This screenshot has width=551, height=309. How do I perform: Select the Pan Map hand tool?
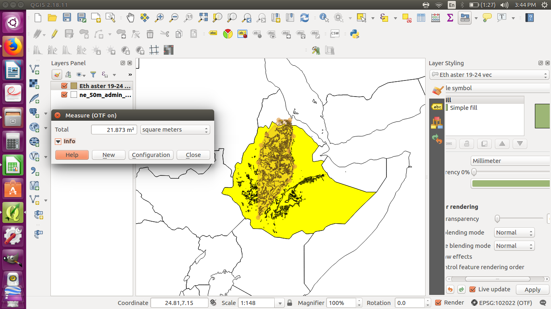130,18
